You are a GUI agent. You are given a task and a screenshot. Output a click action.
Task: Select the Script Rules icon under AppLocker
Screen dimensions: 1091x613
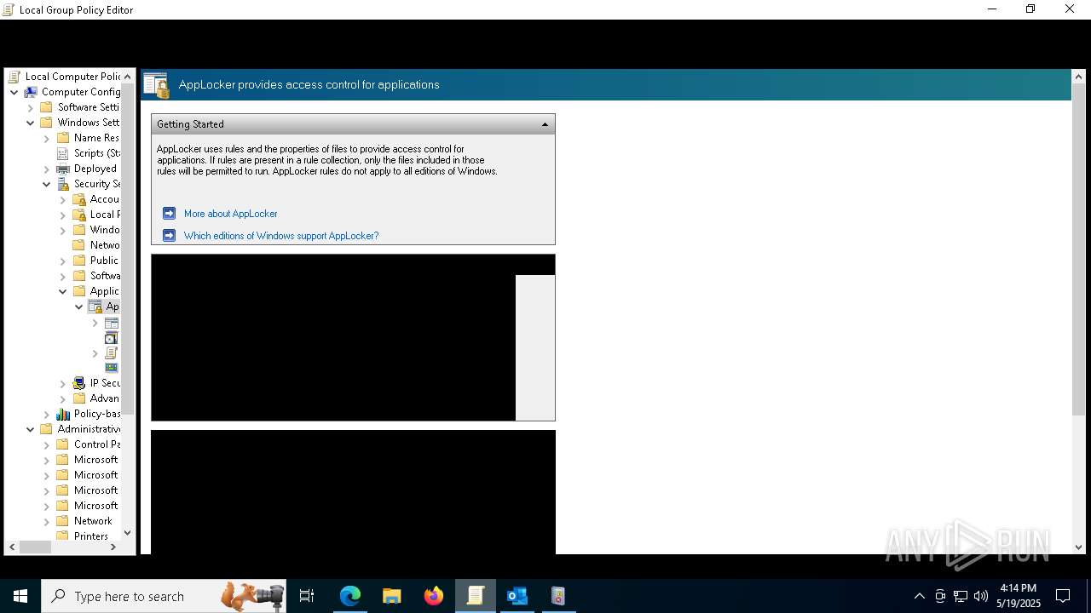(x=111, y=352)
